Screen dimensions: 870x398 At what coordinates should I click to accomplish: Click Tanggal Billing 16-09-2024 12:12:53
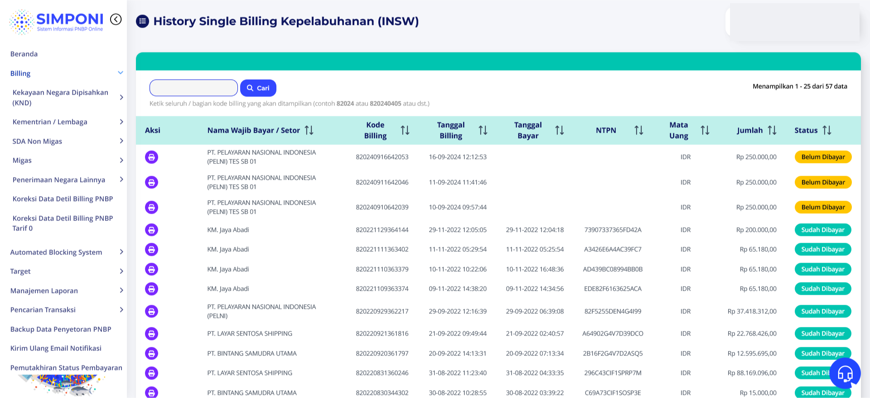[458, 157]
